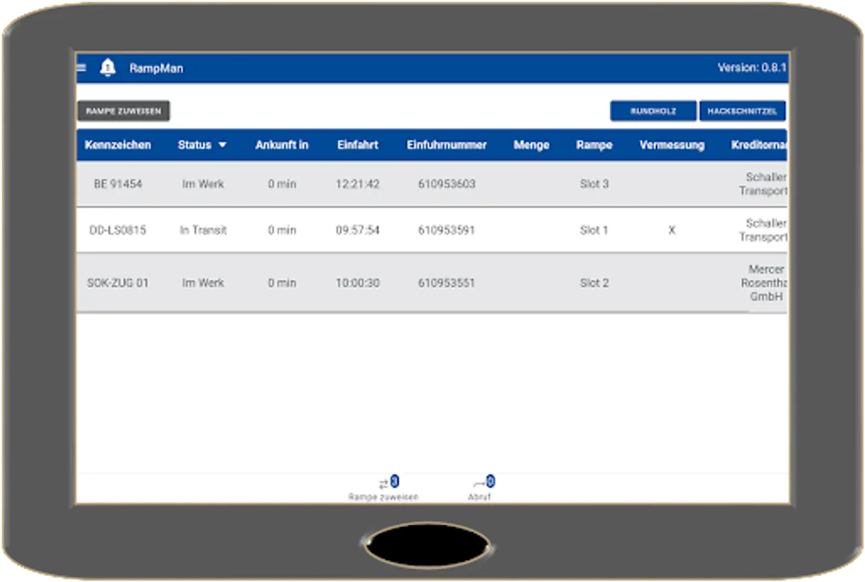The width and height of the screenshot is (865, 582).
Task: Switch to the RUNDHOLZ tab
Action: coord(651,110)
